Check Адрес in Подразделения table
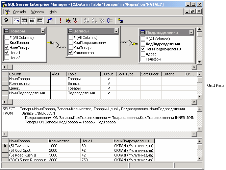226x170 pixels. (143, 54)
